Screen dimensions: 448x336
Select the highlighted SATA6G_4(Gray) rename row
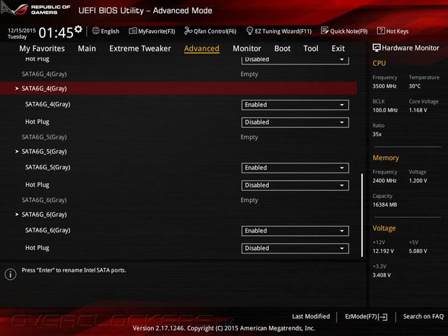[179, 88]
